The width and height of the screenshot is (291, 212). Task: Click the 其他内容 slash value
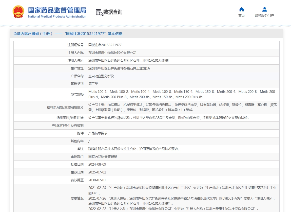pos(89,141)
